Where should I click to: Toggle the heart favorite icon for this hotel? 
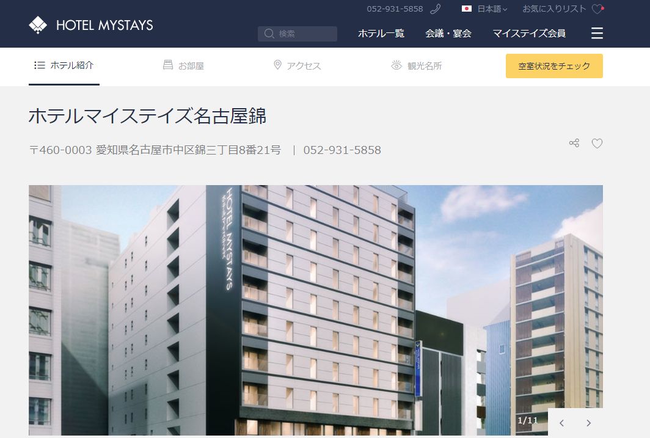tap(597, 144)
